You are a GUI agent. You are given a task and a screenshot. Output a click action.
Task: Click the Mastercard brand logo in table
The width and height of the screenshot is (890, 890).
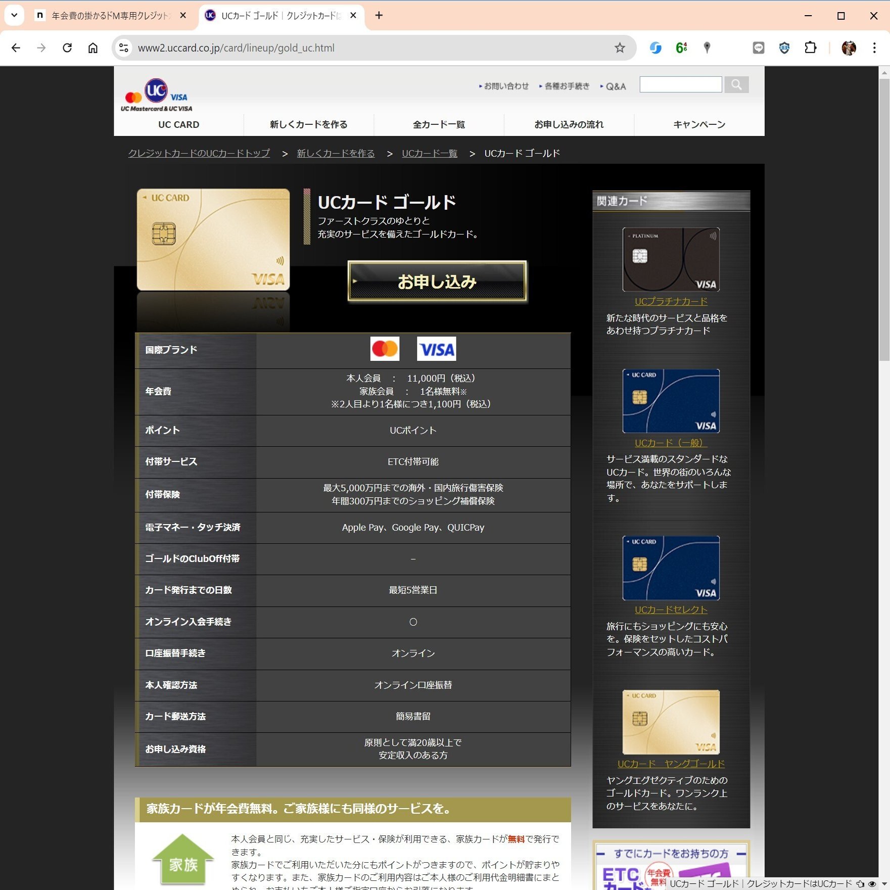tap(385, 349)
